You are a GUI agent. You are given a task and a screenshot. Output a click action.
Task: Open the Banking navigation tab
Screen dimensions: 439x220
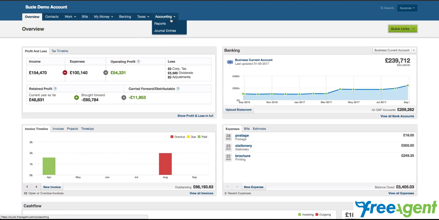[x=125, y=17]
